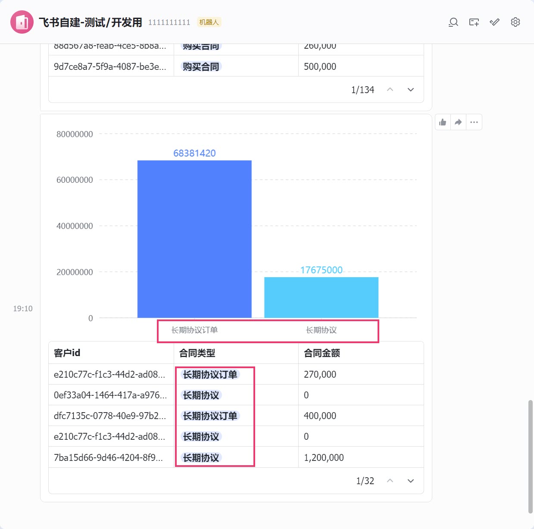
Task: Click the 长期协议订单 tag in the 400,000 row
Action: tap(210, 416)
